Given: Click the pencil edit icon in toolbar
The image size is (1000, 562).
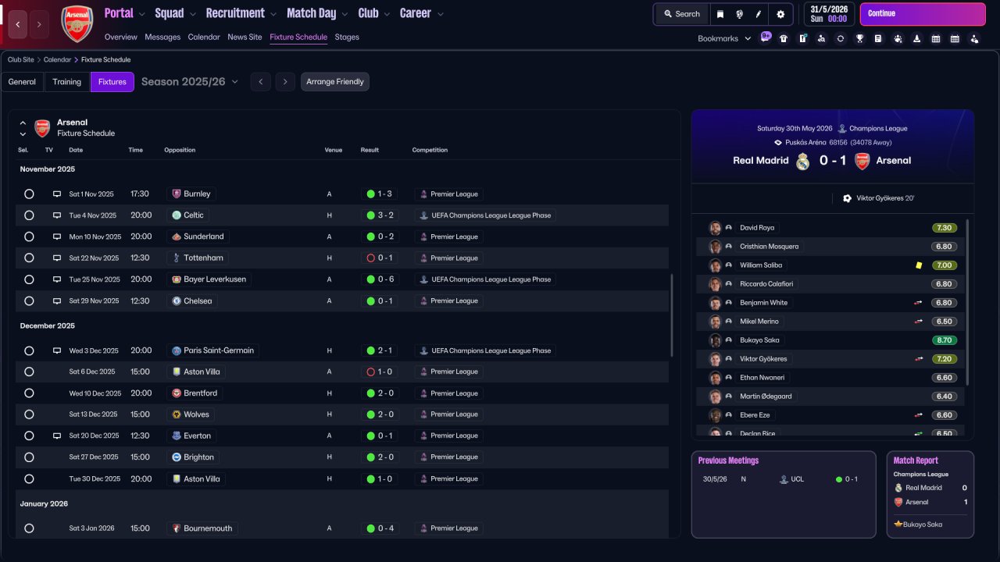Looking at the screenshot, I should (758, 14).
